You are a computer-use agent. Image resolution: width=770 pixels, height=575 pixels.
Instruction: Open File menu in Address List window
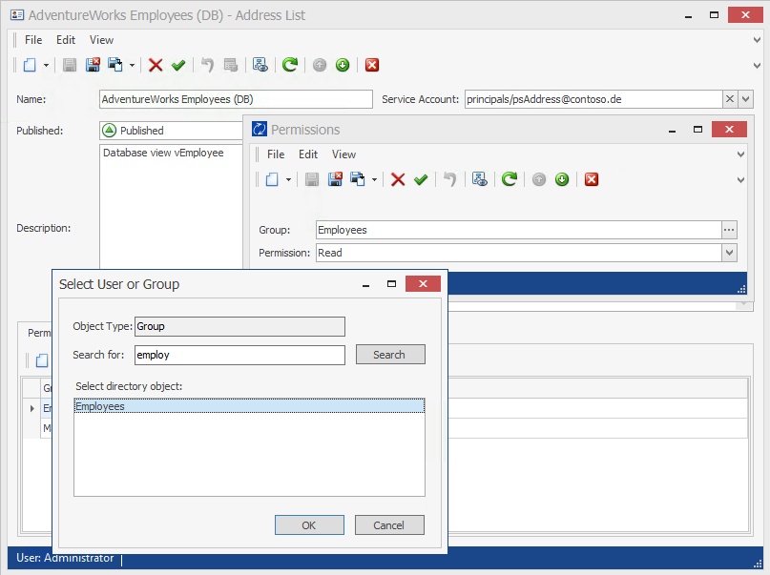[33, 40]
